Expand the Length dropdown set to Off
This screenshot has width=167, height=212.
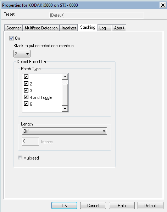click(65, 131)
